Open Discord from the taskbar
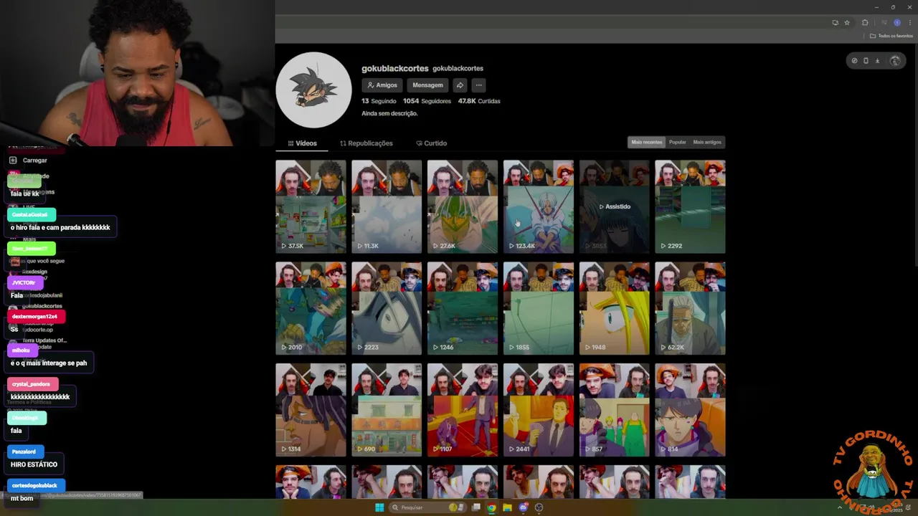Viewport: 918px width, 516px height. [523, 507]
